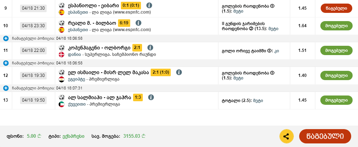
Task: Click the large red წაგებული button
Action: pyautogui.click(x=325, y=136)
